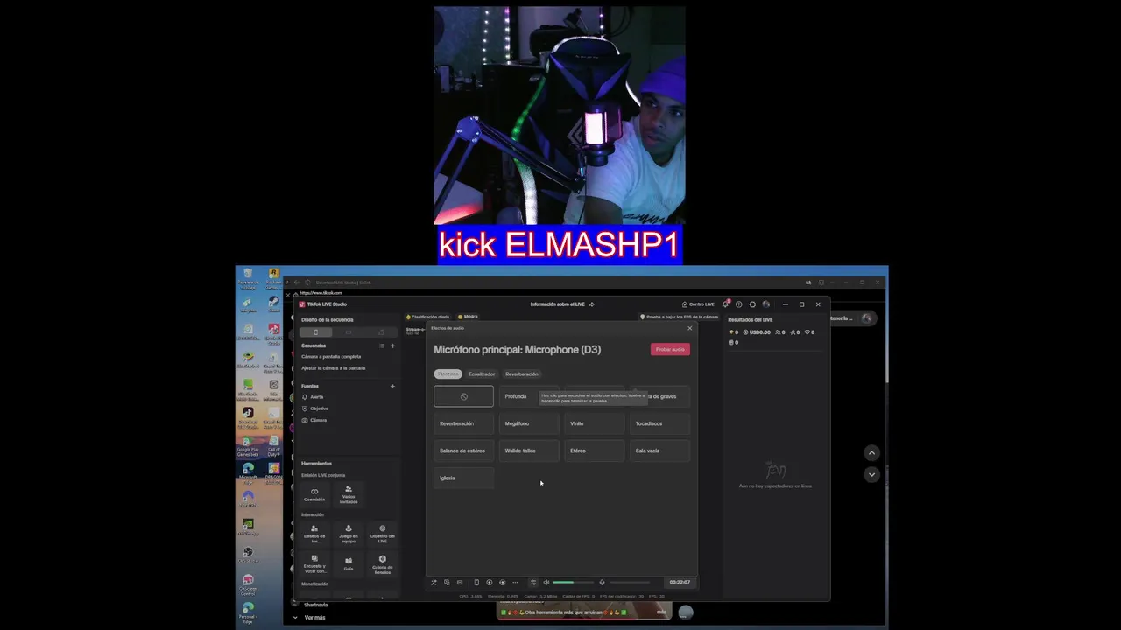
Task: Select the Walkie-talkie effect
Action: point(529,451)
